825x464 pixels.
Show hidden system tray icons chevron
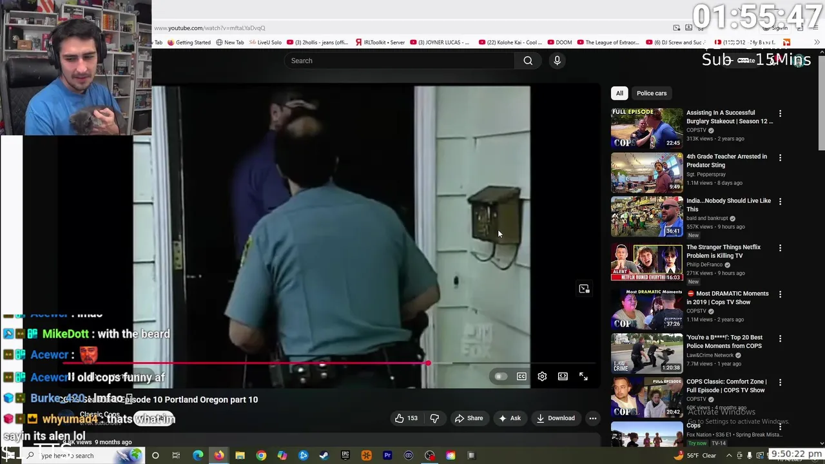click(x=730, y=456)
